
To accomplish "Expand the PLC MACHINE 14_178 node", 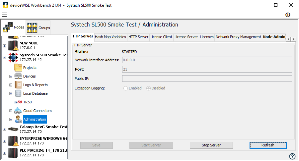I will (x=5, y=153).
